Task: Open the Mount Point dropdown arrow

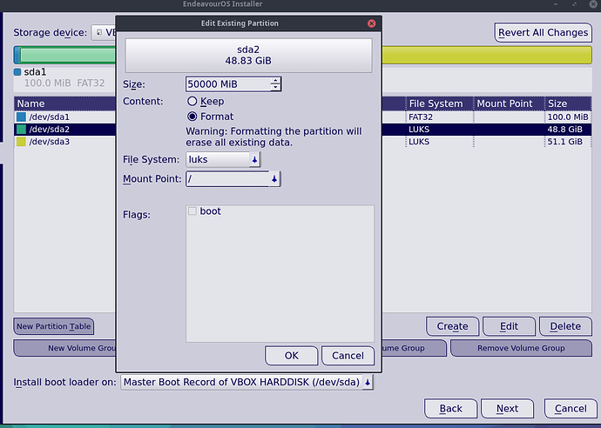Action: pyautogui.click(x=274, y=179)
